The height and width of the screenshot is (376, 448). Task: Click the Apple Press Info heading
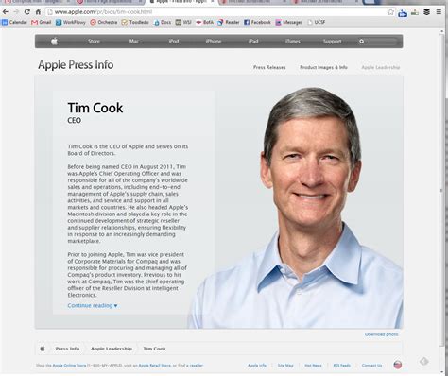tap(76, 65)
